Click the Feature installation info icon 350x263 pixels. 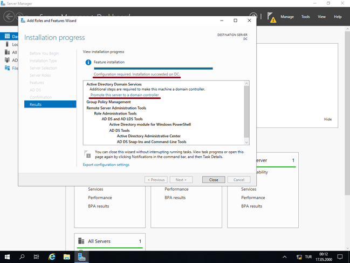click(x=88, y=62)
